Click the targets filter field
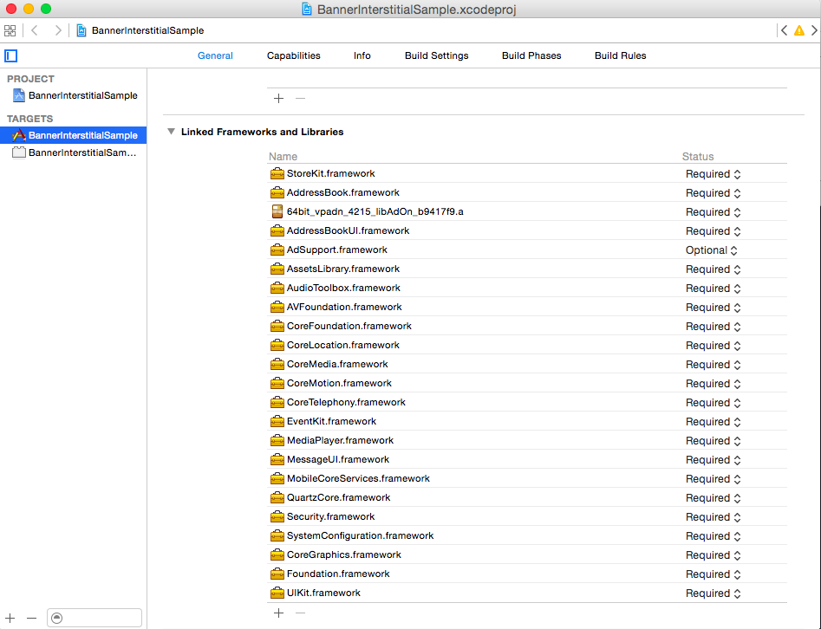 (94, 618)
